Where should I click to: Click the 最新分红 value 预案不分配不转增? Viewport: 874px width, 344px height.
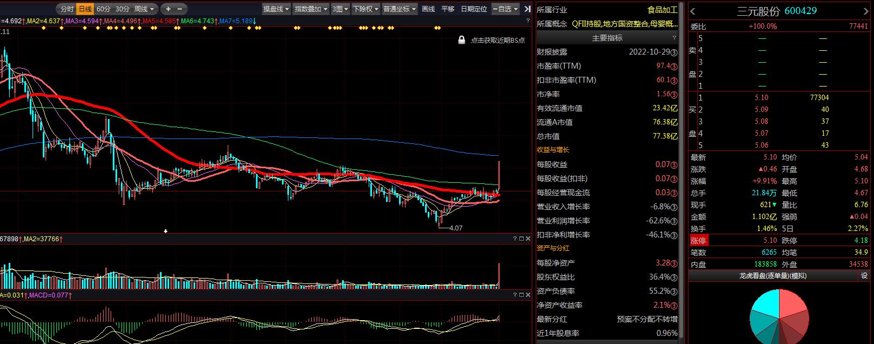(x=647, y=319)
